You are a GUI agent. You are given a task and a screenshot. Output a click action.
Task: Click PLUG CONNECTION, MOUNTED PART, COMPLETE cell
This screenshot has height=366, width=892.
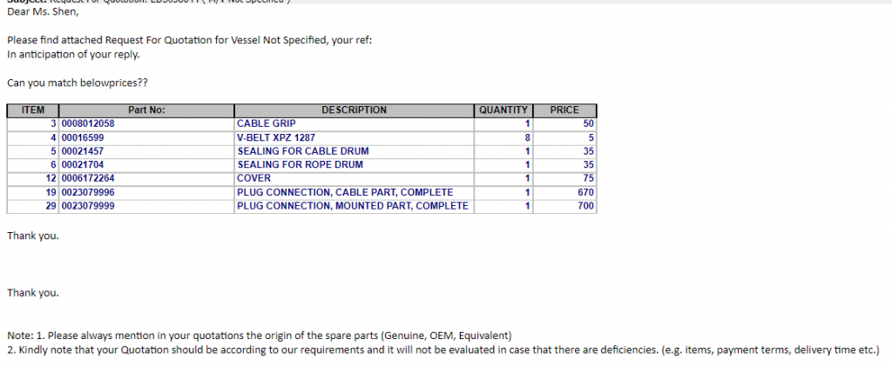354,206
